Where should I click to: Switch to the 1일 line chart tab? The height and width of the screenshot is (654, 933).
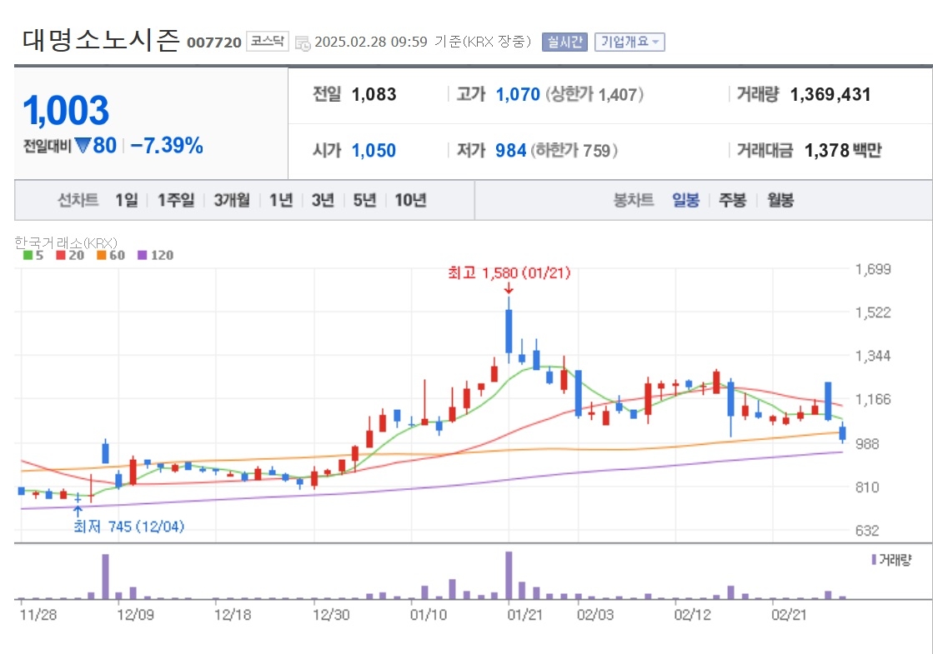(x=126, y=200)
